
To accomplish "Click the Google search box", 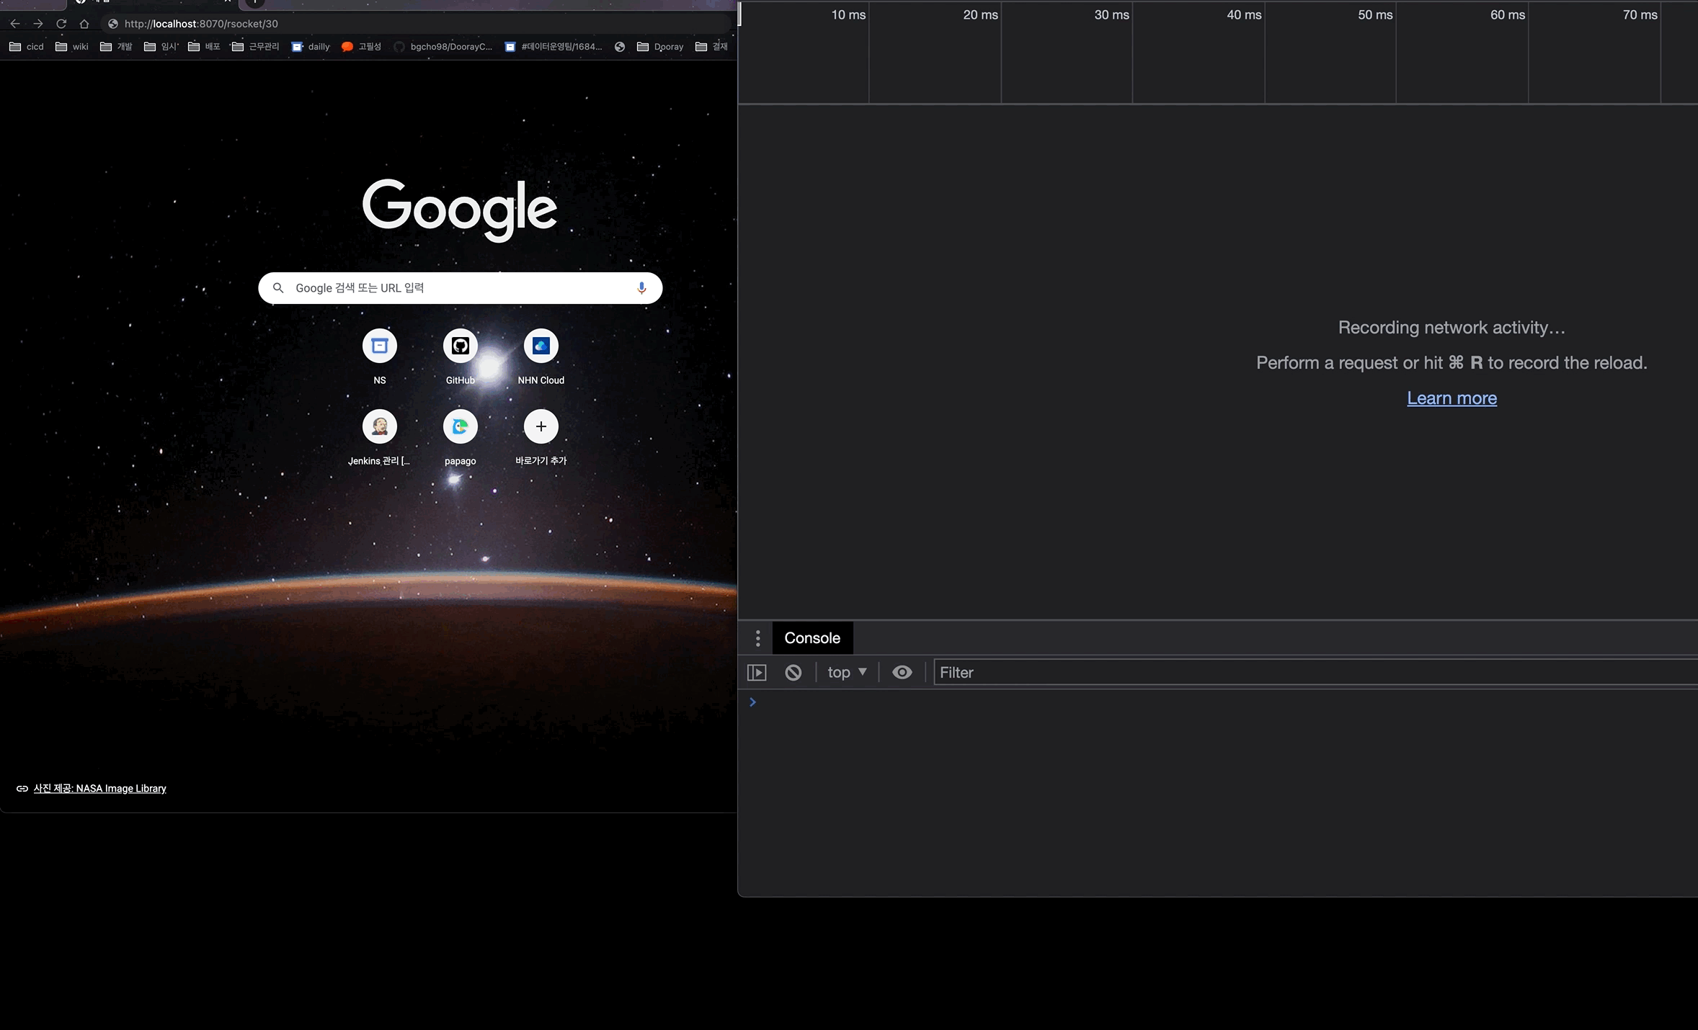I will click(x=454, y=288).
